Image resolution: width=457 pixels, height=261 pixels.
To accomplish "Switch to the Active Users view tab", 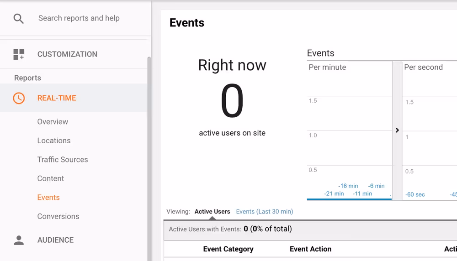I will tap(212, 212).
